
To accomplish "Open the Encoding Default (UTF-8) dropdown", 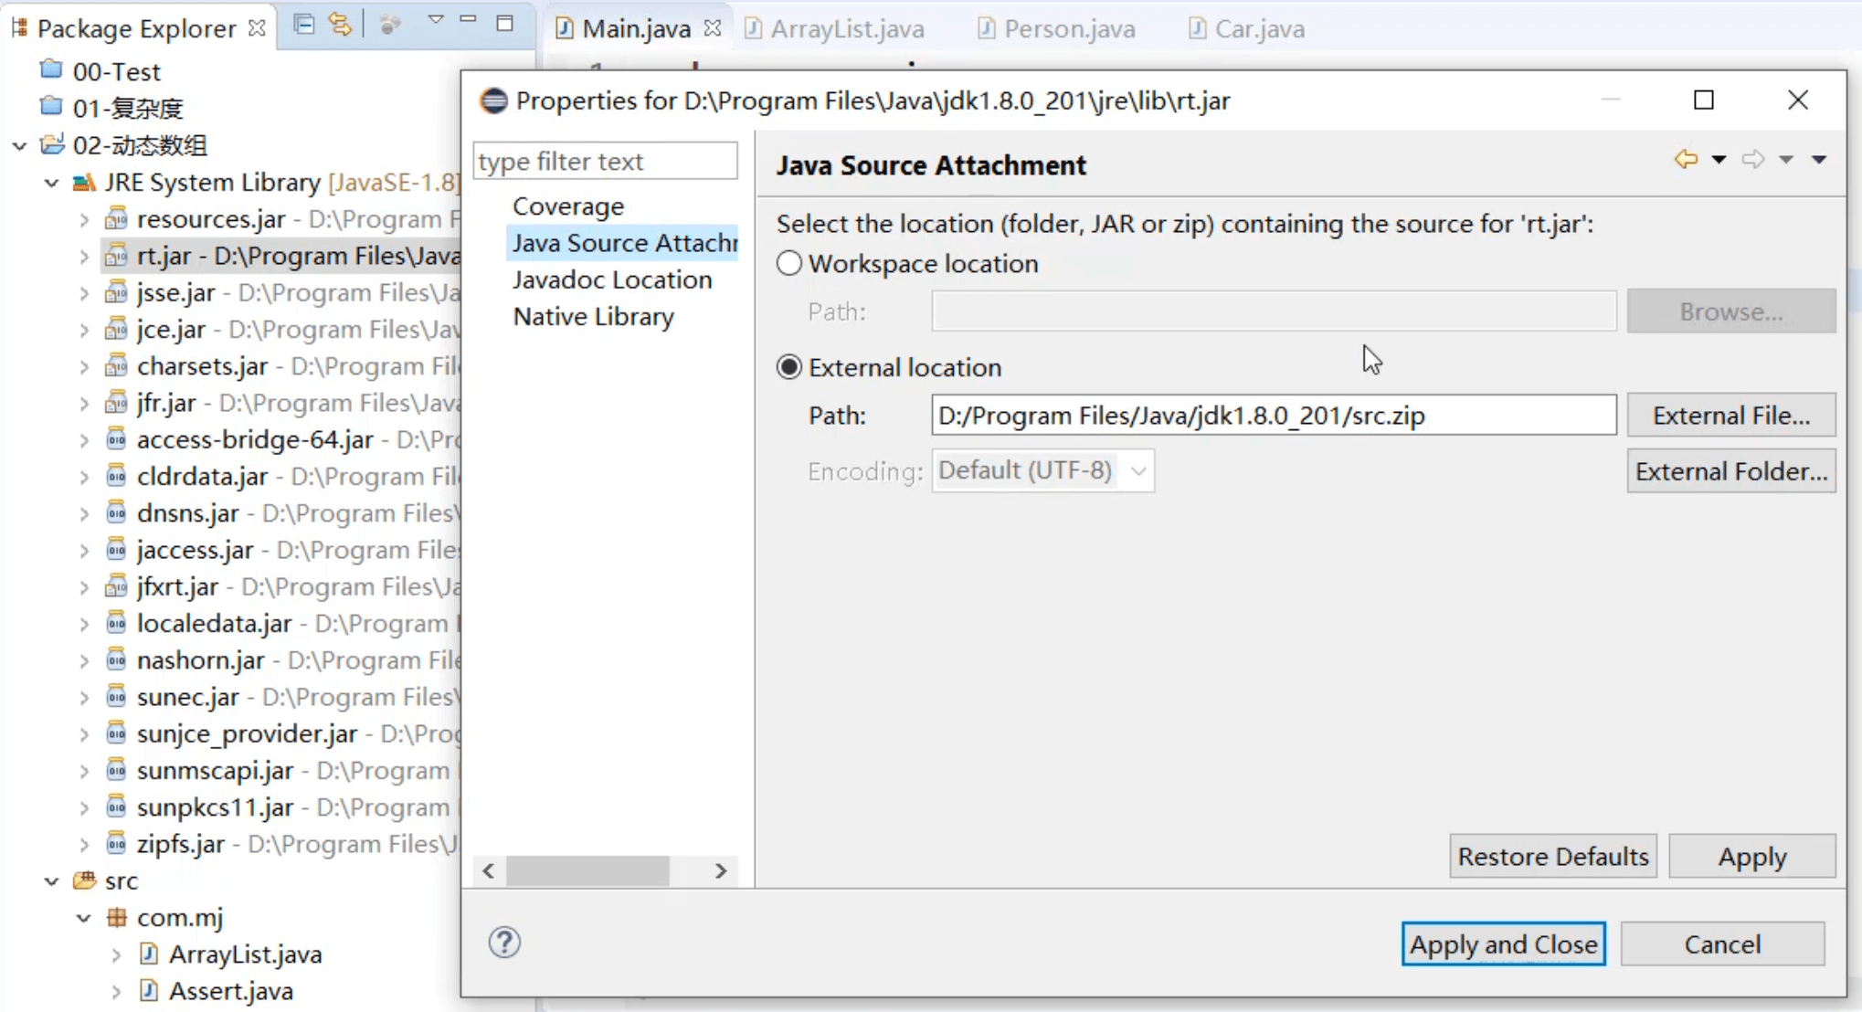I will pyautogui.click(x=1042, y=470).
